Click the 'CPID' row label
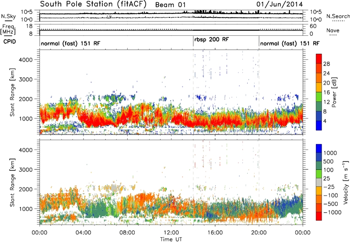The width and height of the screenshot is (350, 242). (10, 41)
